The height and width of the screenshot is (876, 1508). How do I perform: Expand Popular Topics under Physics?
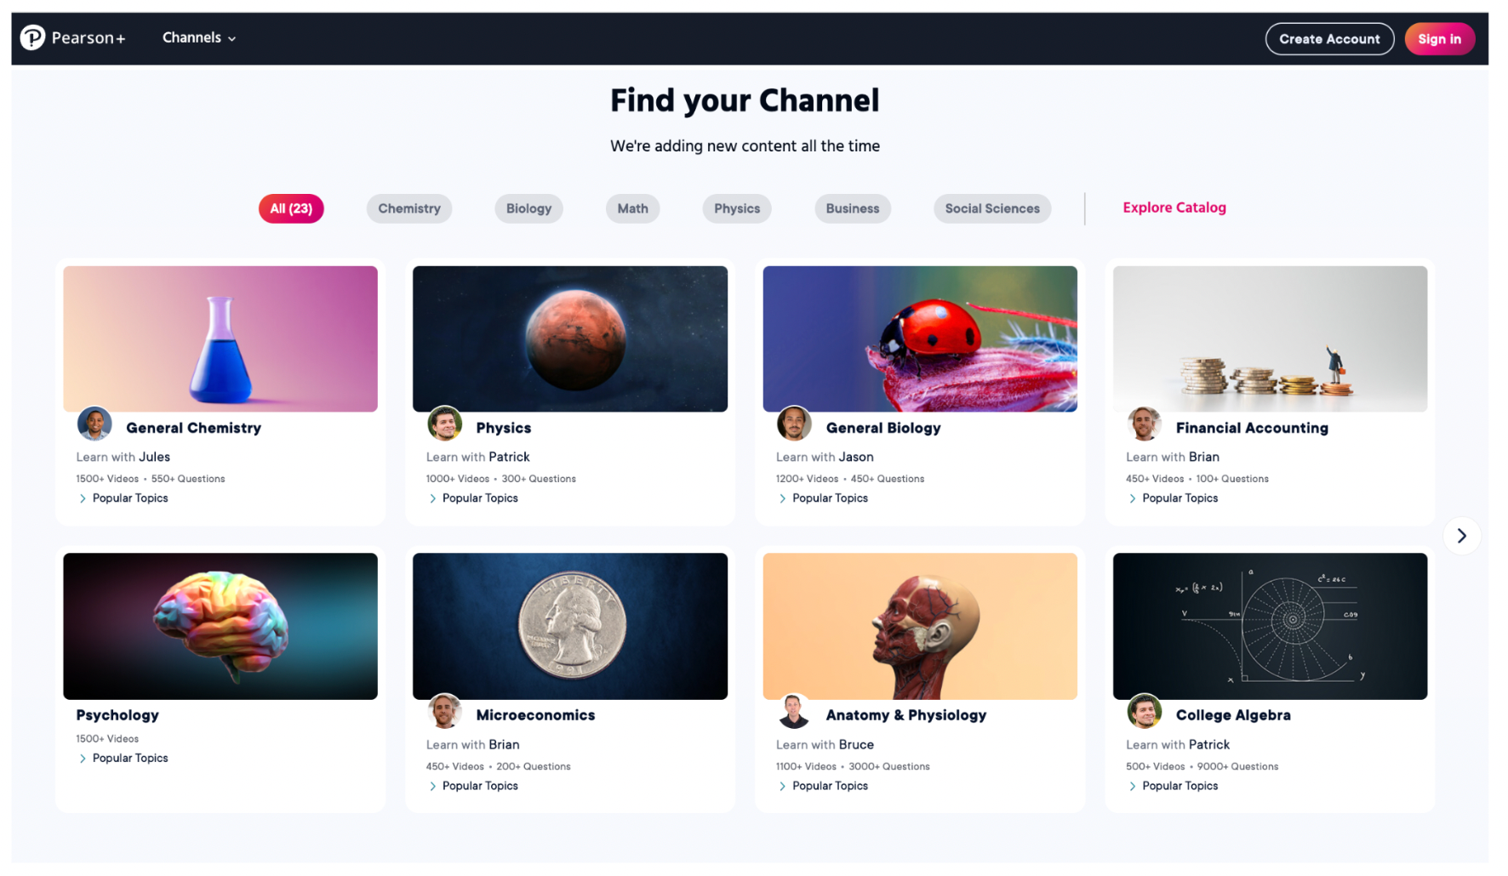pos(473,498)
